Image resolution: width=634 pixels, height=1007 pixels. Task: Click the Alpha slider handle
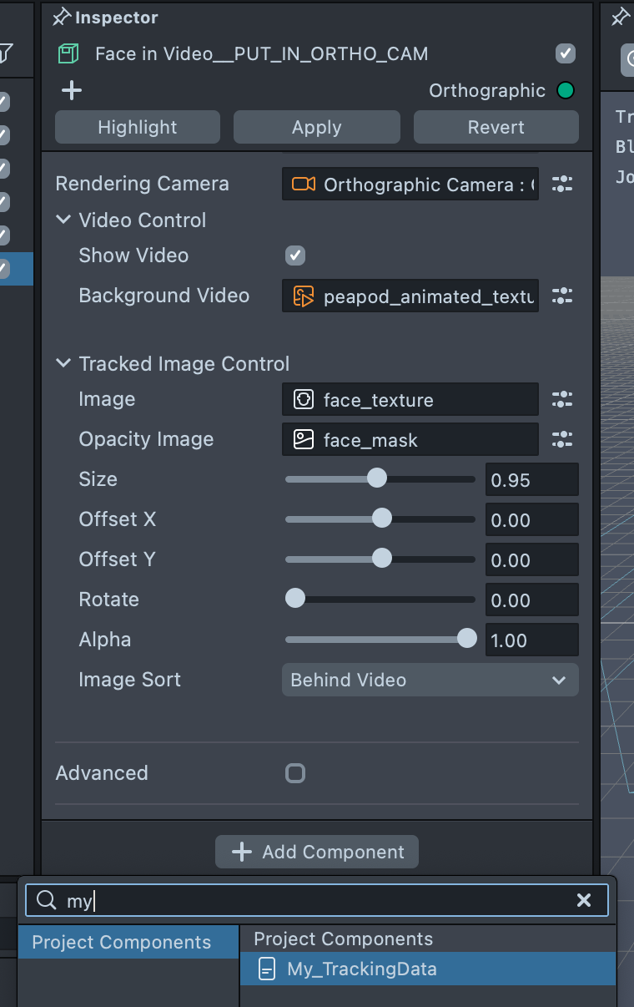pos(467,640)
